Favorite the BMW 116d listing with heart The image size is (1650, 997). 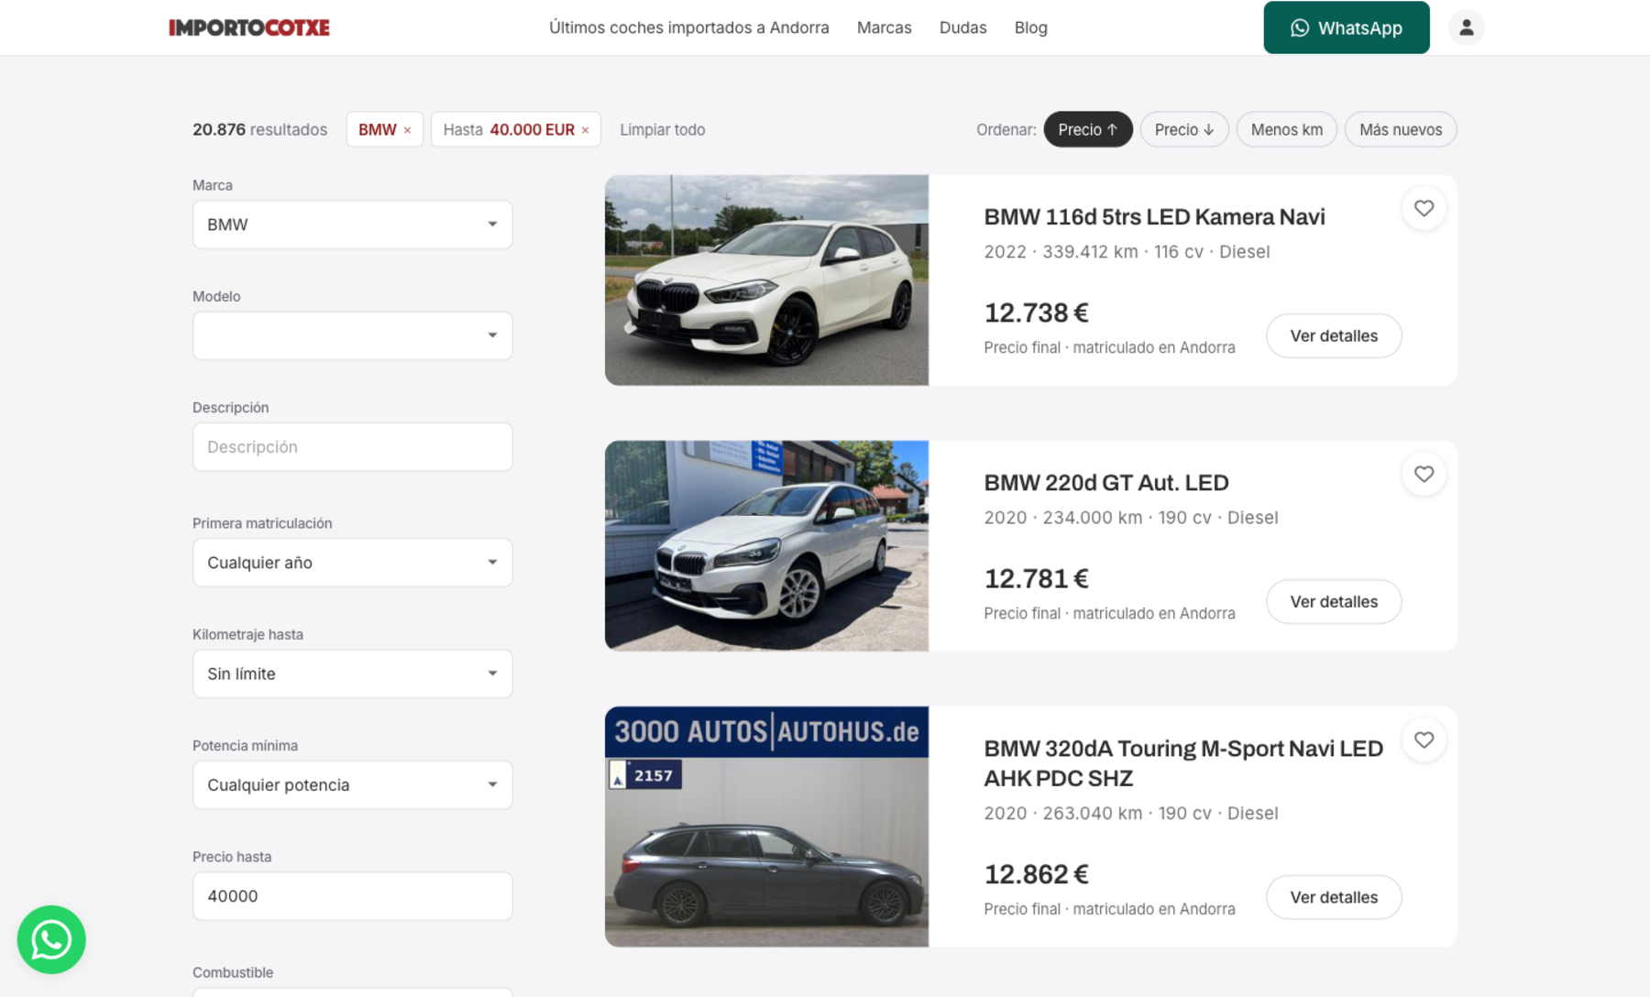1424,208
